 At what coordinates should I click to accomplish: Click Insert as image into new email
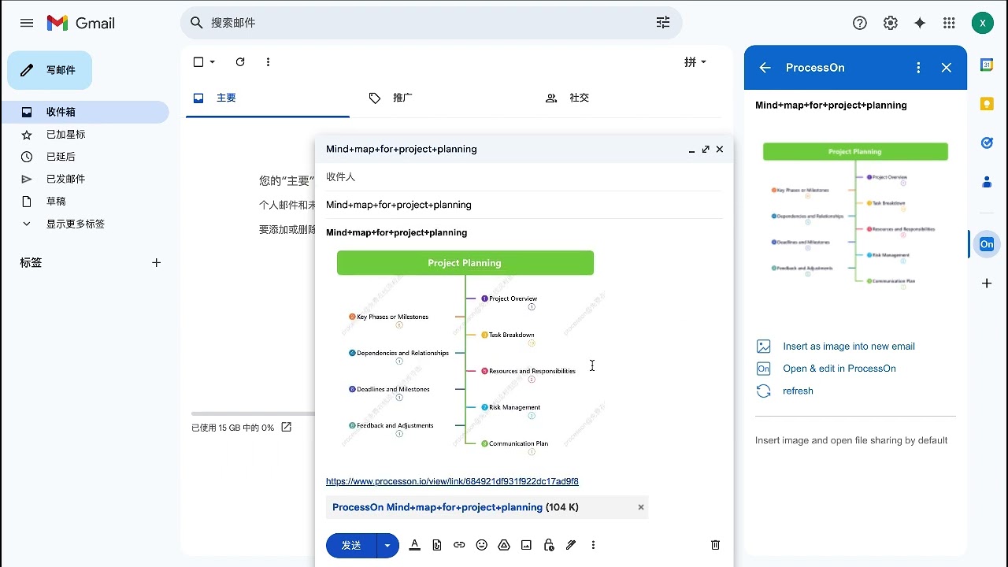[x=849, y=346]
